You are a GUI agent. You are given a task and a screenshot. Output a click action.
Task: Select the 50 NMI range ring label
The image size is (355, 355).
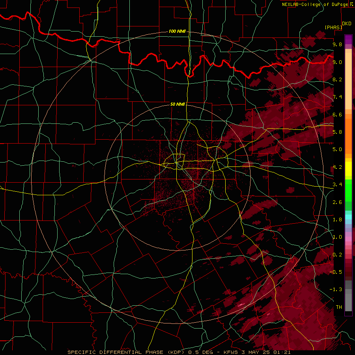[x=177, y=104]
